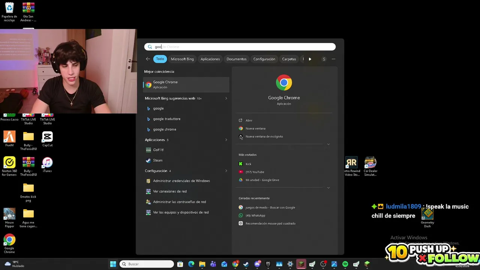Click the large Chrome logo in preview pane
Screen dimensions: 480x270
tap(284, 82)
